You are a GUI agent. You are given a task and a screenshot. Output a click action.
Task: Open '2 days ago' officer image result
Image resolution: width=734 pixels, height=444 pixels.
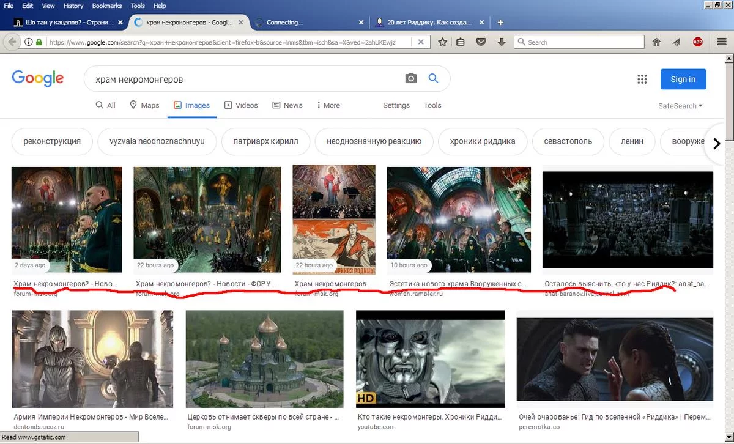[x=67, y=220]
